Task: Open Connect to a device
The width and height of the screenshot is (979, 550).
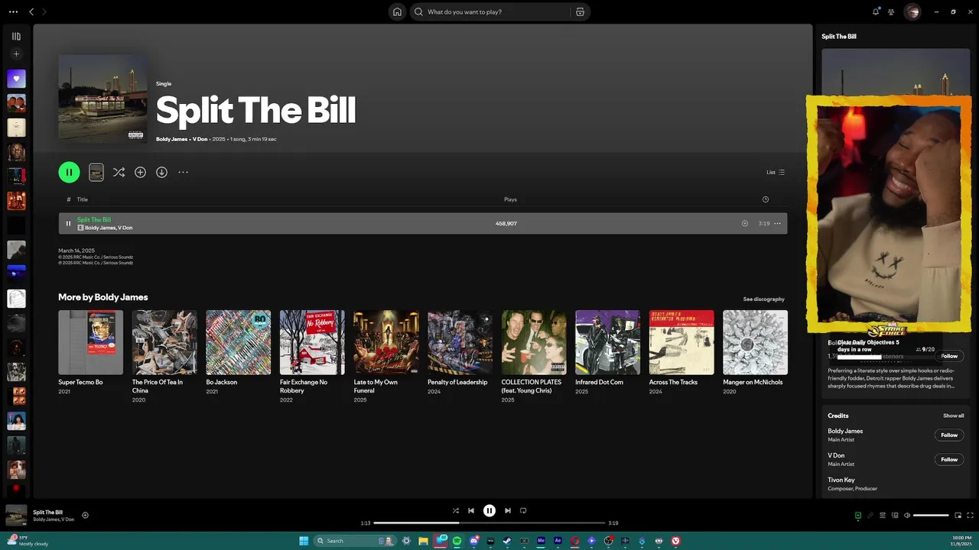Action: pos(895,516)
